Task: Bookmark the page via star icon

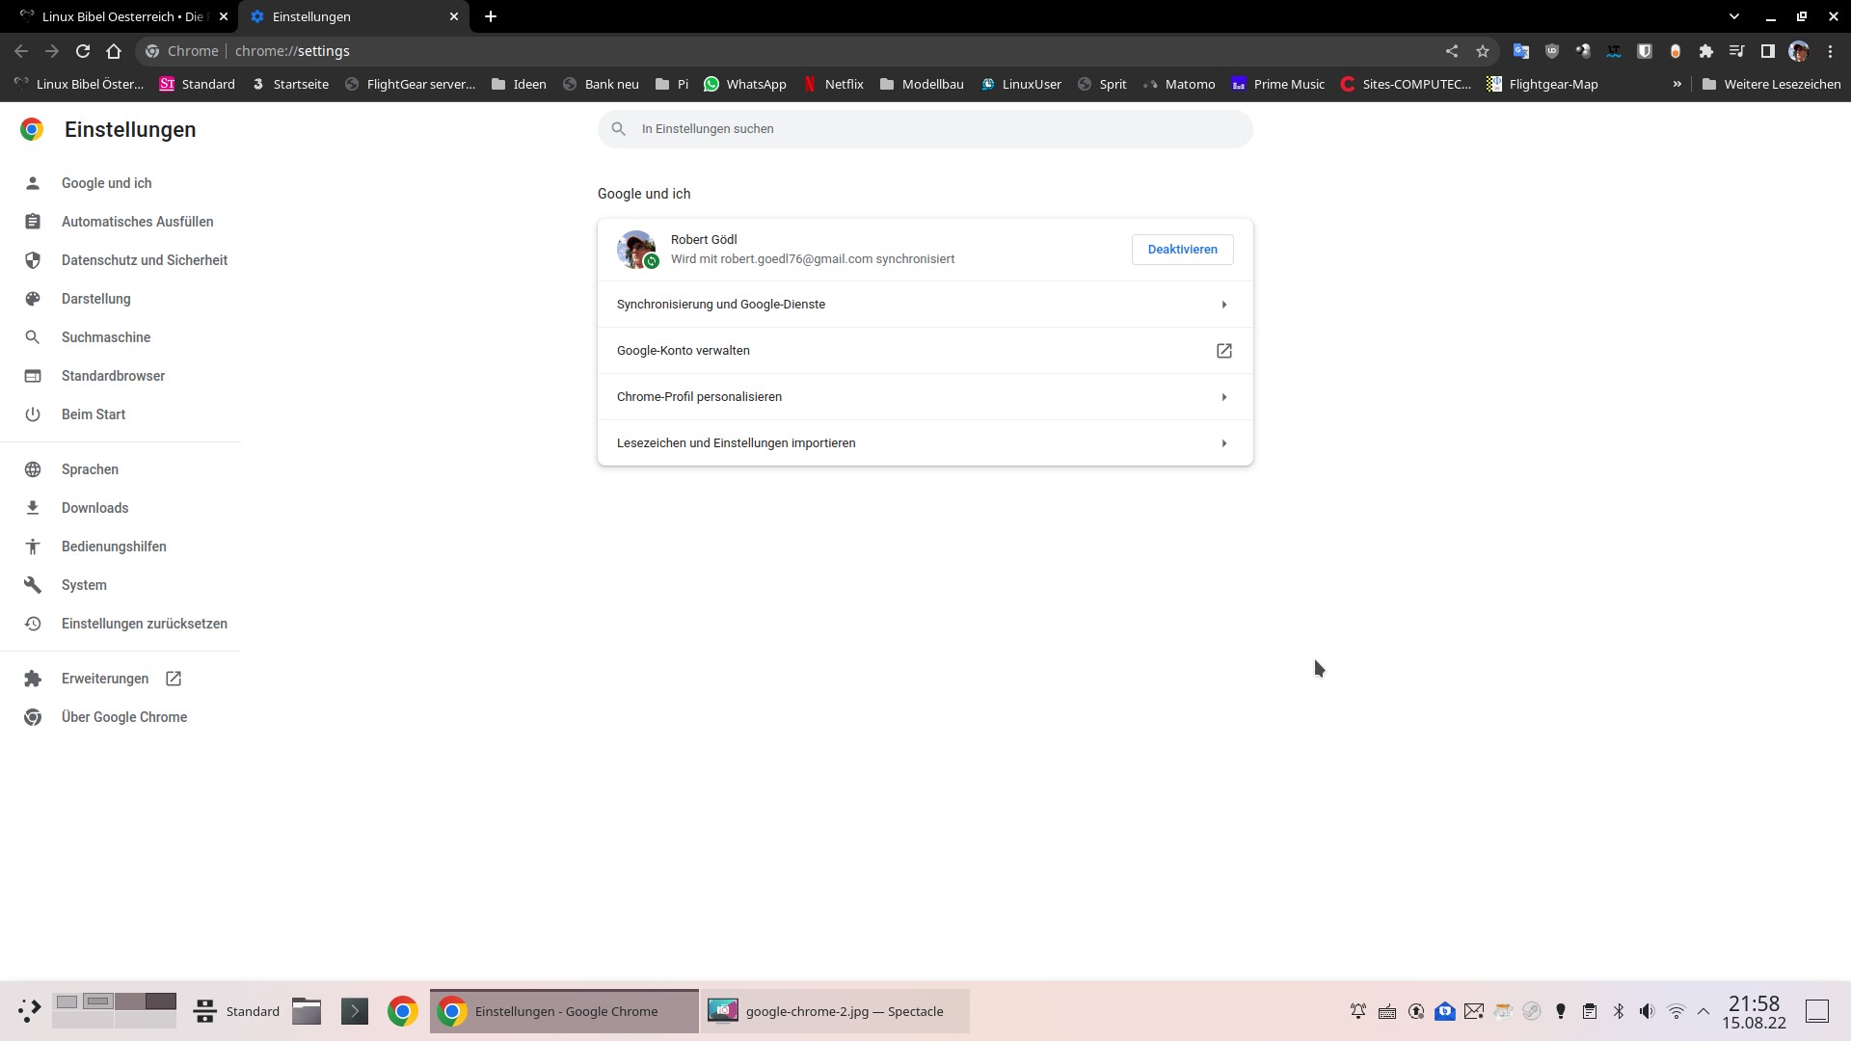Action: point(1483,50)
